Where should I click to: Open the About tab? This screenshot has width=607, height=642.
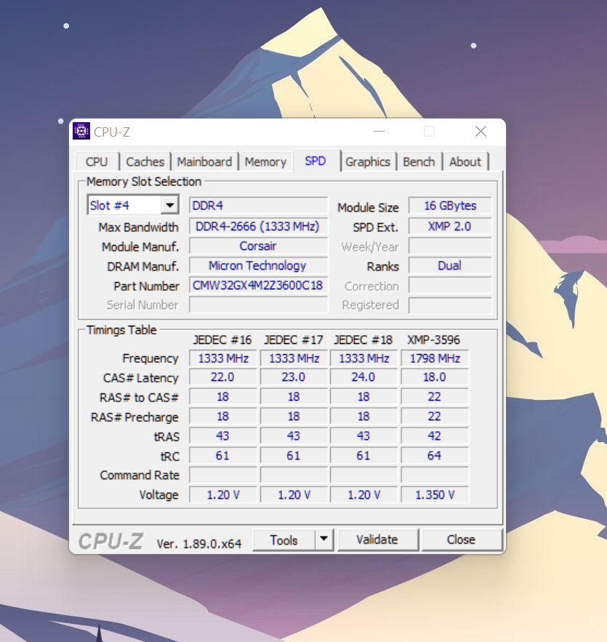click(x=465, y=161)
